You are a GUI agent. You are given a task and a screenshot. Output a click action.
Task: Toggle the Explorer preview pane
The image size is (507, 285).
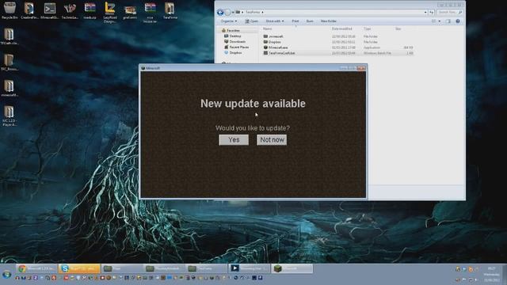pyautogui.click(x=448, y=21)
